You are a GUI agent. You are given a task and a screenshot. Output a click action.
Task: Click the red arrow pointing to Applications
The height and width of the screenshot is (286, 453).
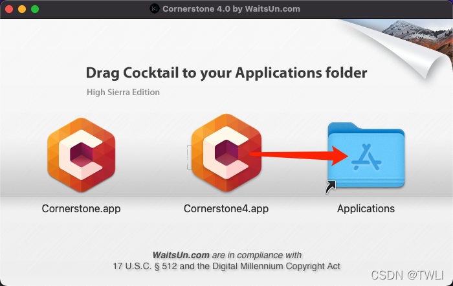coord(299,155)
